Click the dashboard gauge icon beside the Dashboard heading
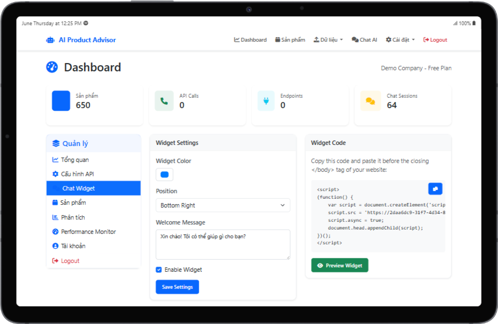 pyautogui.click(x=52, y=67)
